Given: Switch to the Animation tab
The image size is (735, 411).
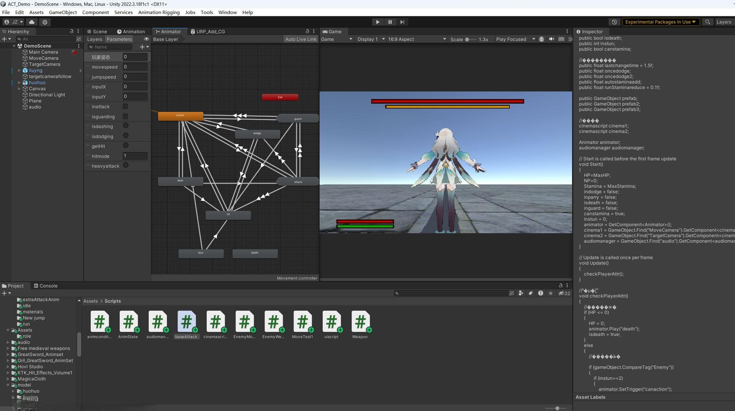Looking at the screenshot, I should (x=131, y=32).
